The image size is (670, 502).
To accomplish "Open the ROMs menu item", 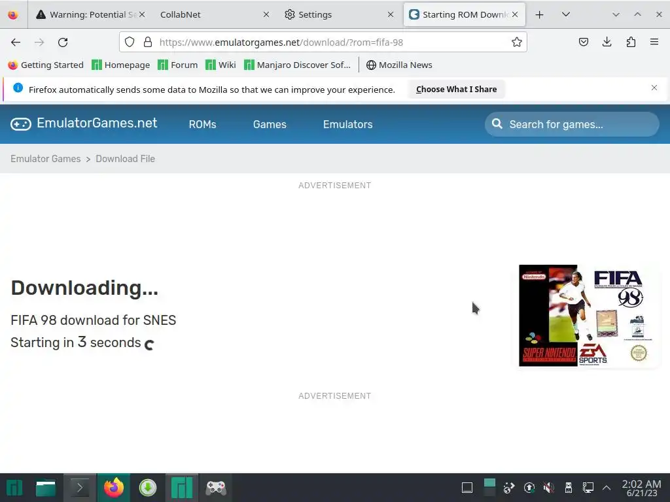I will (203, 124).
